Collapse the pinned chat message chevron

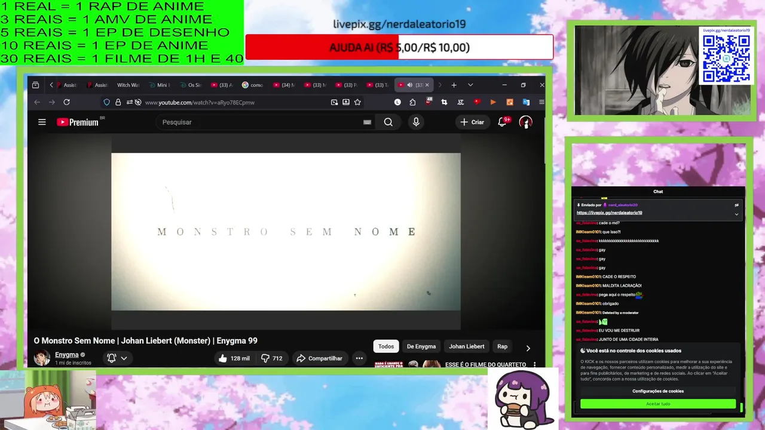click(x=736, y=214)
